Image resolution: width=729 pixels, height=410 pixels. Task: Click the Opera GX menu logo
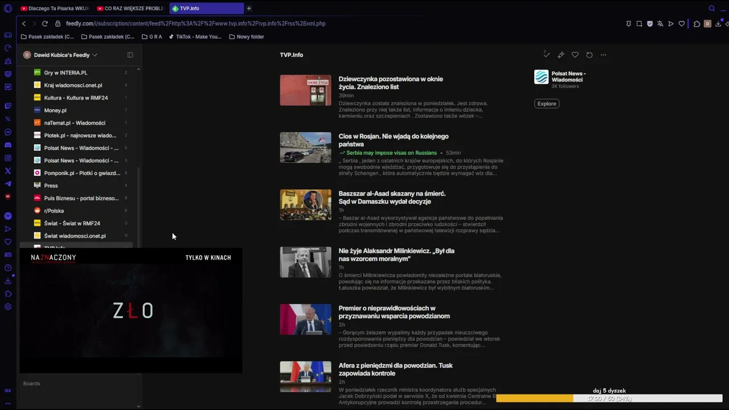[x=8, y=9]
